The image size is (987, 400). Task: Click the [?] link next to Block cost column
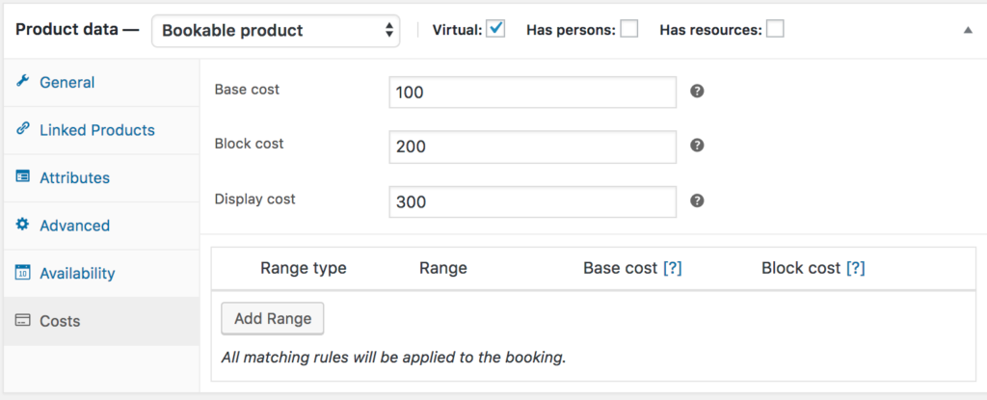pos(855,268)
